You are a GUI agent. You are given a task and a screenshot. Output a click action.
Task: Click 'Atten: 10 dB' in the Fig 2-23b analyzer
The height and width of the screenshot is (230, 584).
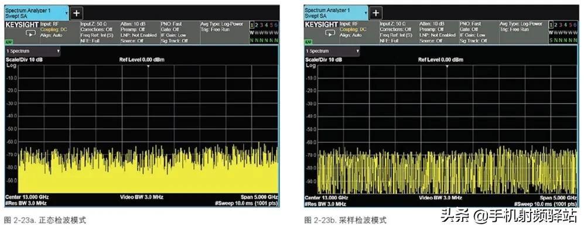tap(432, 24)
